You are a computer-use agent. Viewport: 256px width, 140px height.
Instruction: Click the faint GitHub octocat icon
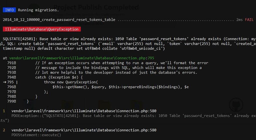pos(236,105)
